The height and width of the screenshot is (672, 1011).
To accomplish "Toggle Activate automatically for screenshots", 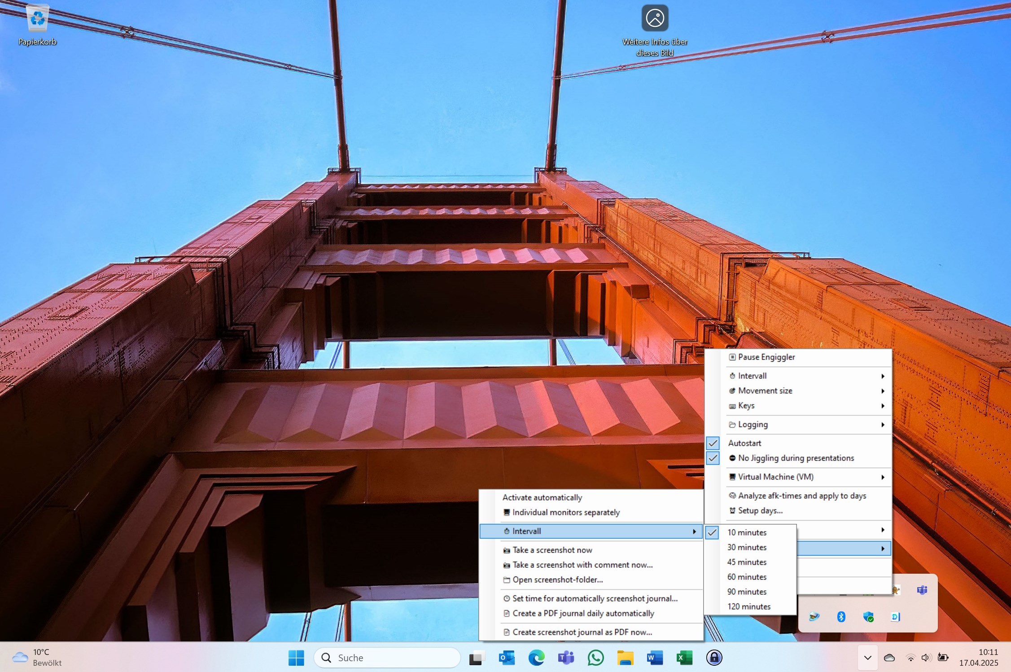I will coord(591,497).
